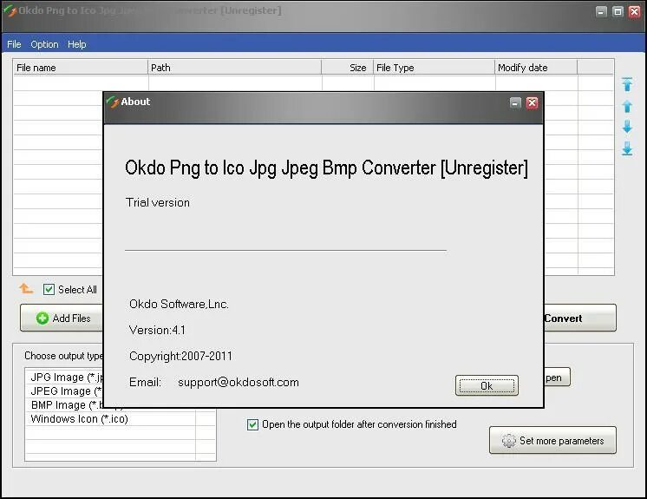Click the Trial version label
The image size is (647, 499).
point(158,202)
